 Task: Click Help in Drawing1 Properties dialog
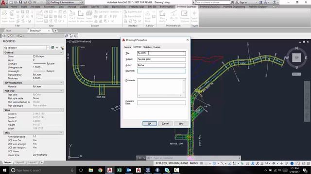(x=181, y=124)
